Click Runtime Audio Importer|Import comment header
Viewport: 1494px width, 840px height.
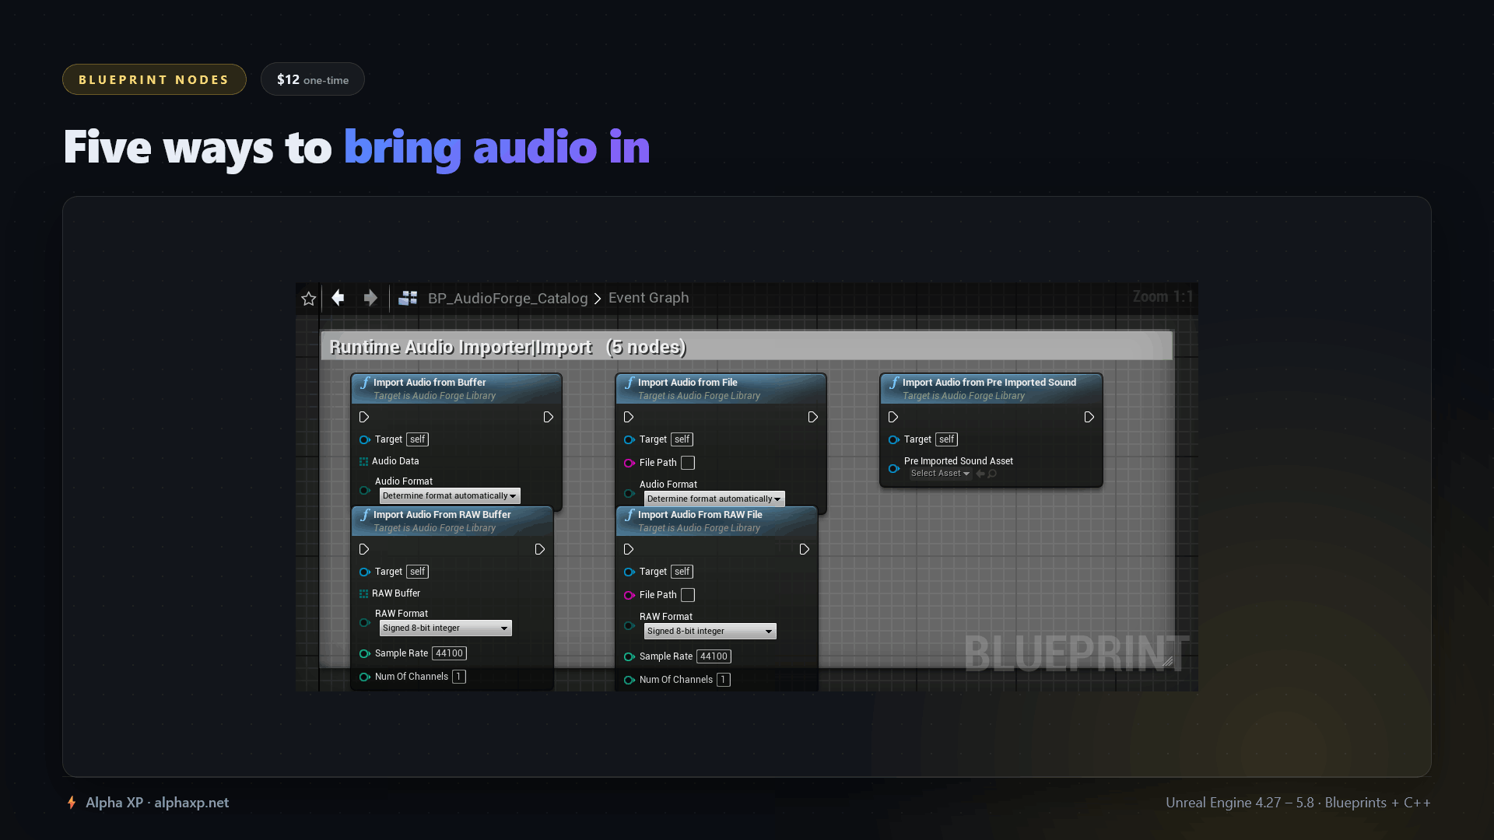tap(747, 347)
